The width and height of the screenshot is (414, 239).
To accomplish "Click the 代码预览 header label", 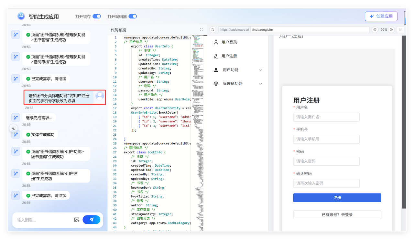I will click(118, 30).
